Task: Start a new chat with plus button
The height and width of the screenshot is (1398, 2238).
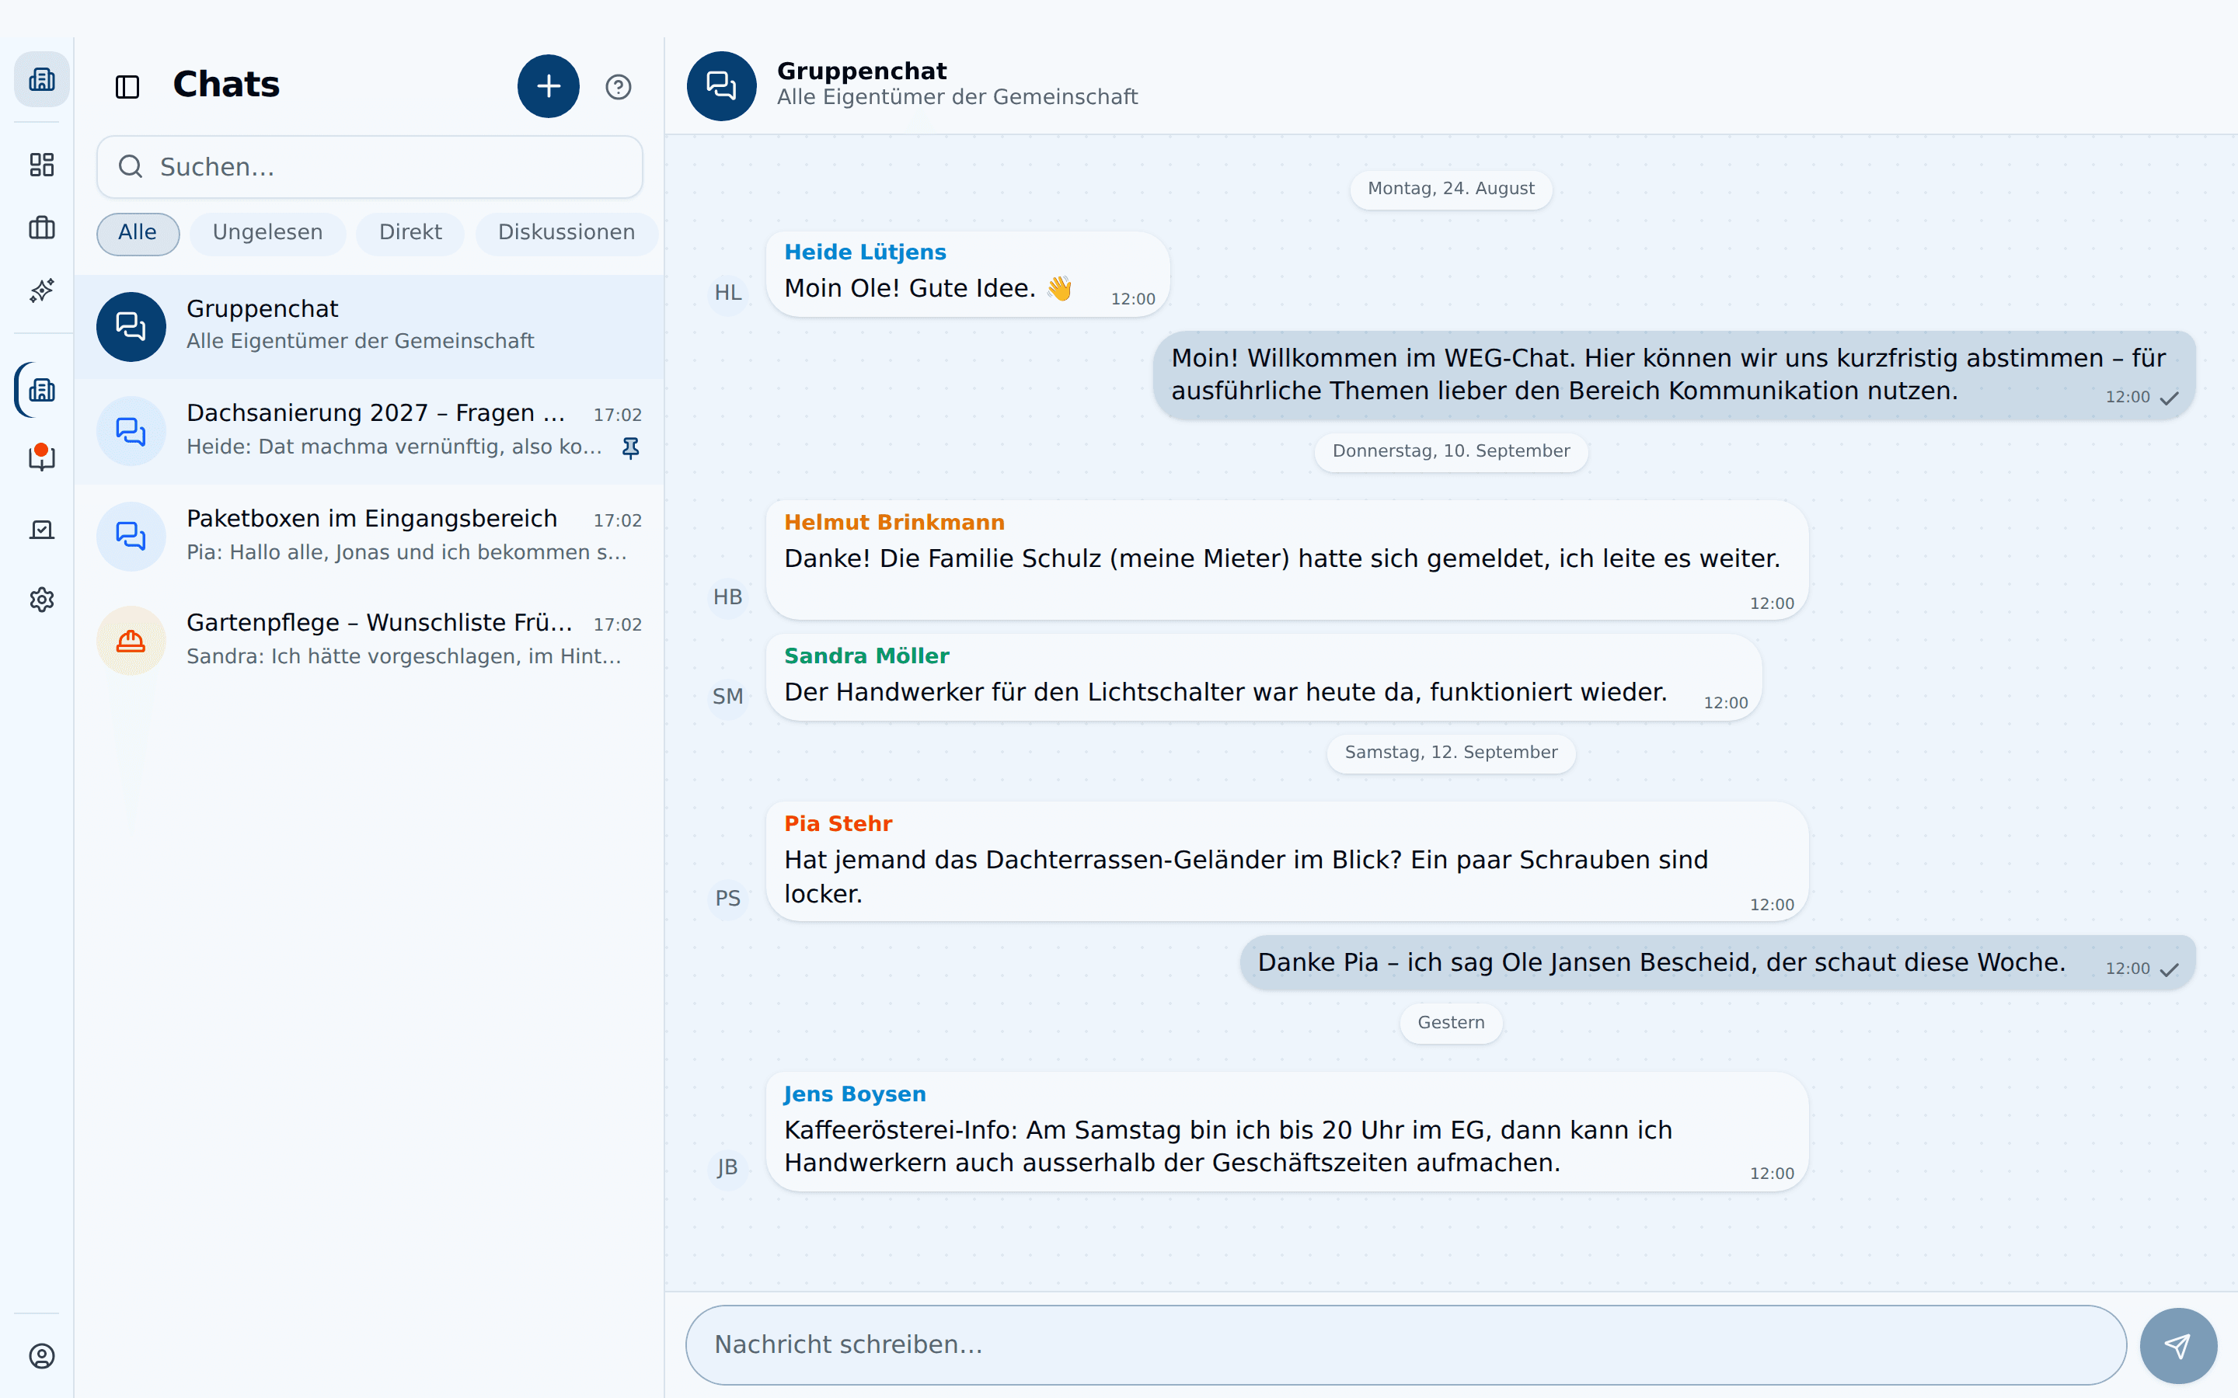Action: tap(549, 86)
